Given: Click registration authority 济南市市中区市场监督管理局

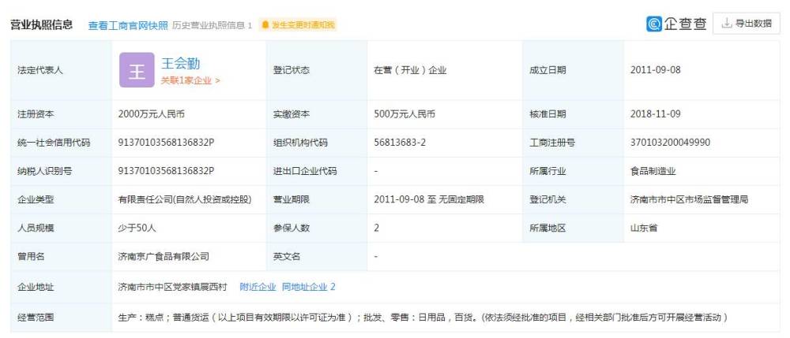Looking at the screenshot, I should point(689,200).
